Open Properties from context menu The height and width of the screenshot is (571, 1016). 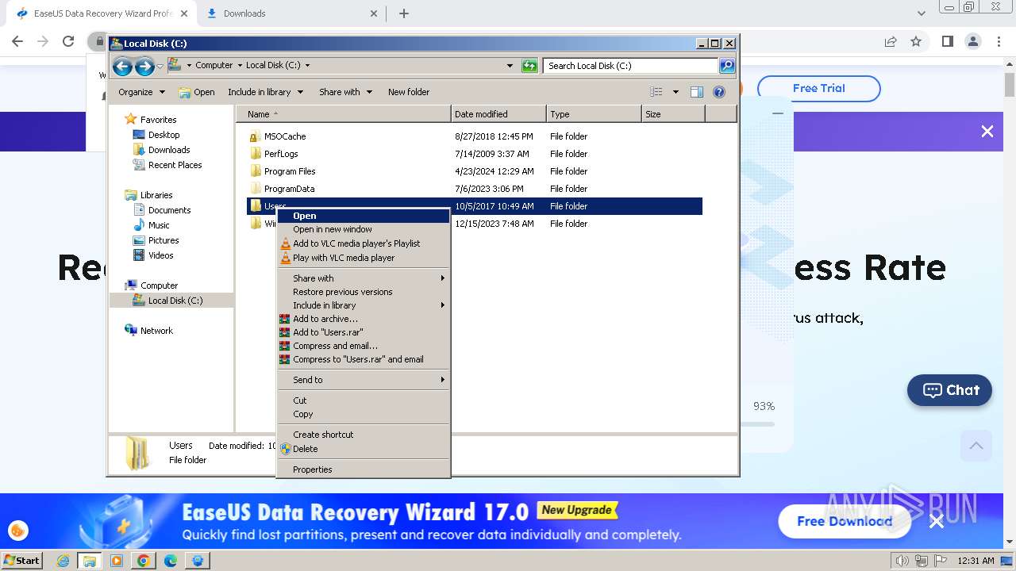(363, 469)
